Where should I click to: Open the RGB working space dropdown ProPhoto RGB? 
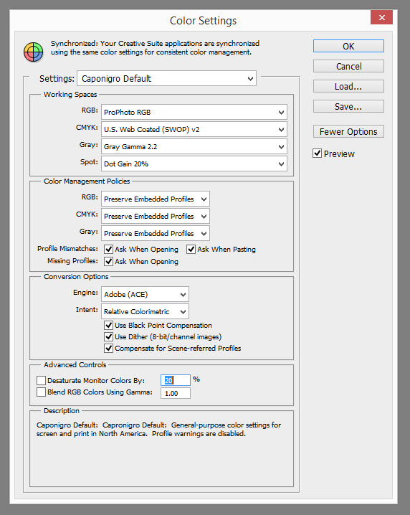click(194, 112)
